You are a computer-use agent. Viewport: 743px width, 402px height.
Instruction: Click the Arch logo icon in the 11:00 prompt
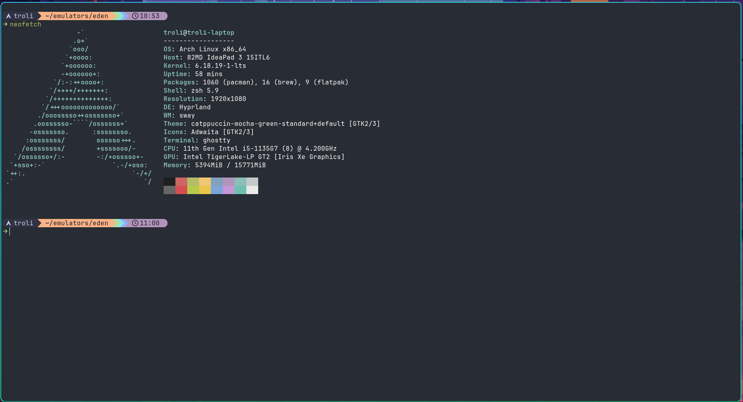pos(8,223)
